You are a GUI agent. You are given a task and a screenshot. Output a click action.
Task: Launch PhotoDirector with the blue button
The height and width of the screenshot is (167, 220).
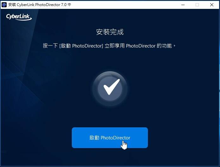point(110,138)
